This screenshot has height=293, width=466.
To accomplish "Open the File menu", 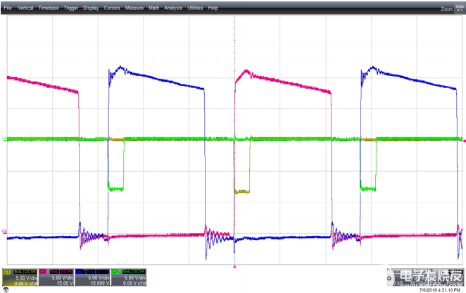I will tap(8, 7).
